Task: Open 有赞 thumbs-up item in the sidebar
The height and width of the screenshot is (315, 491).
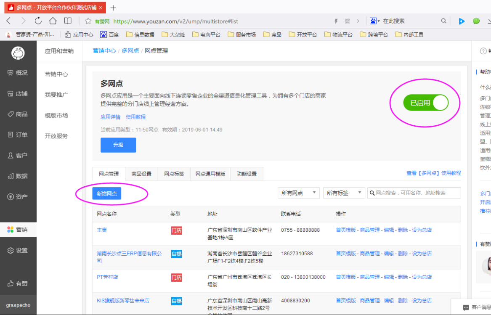Action: [x=18, y=283]
